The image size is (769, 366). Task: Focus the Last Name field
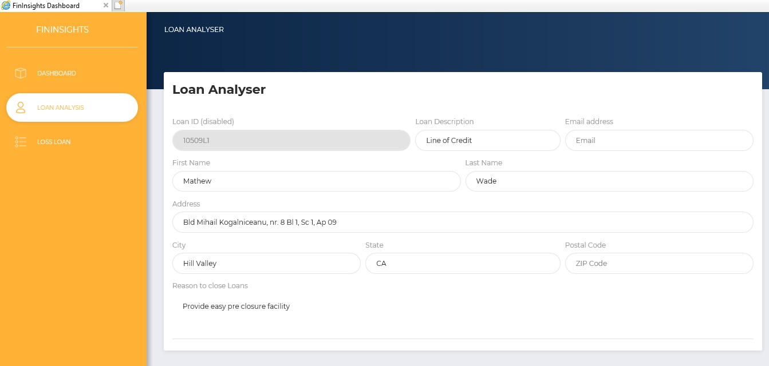[609, 181]
